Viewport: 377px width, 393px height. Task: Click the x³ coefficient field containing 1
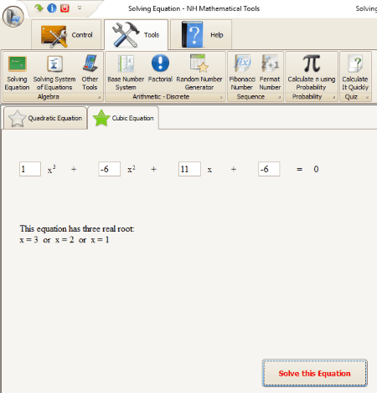coord(30,169)
